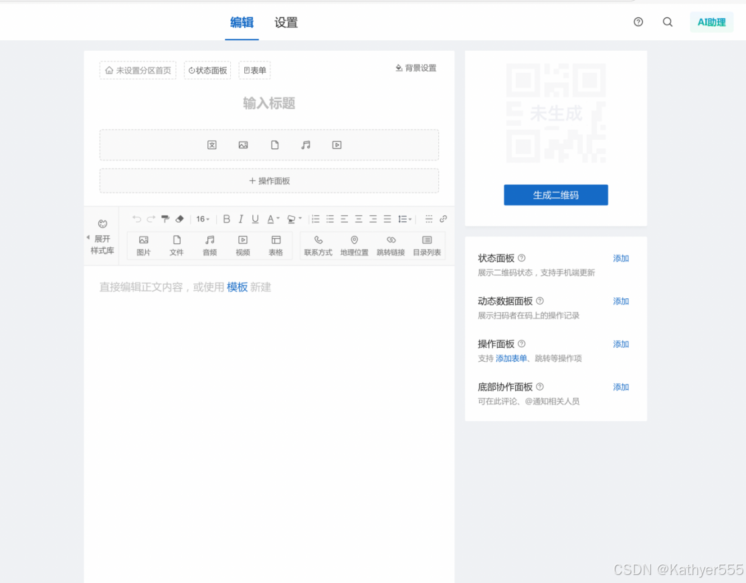Show help tooltip for 动态数据面板
Viewport: 746px width, 583px height.
pyautogui.click(x=540, y=301)
